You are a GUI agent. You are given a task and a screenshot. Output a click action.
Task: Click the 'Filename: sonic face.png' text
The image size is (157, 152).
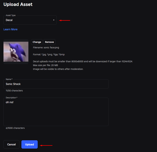pos(46,48)
